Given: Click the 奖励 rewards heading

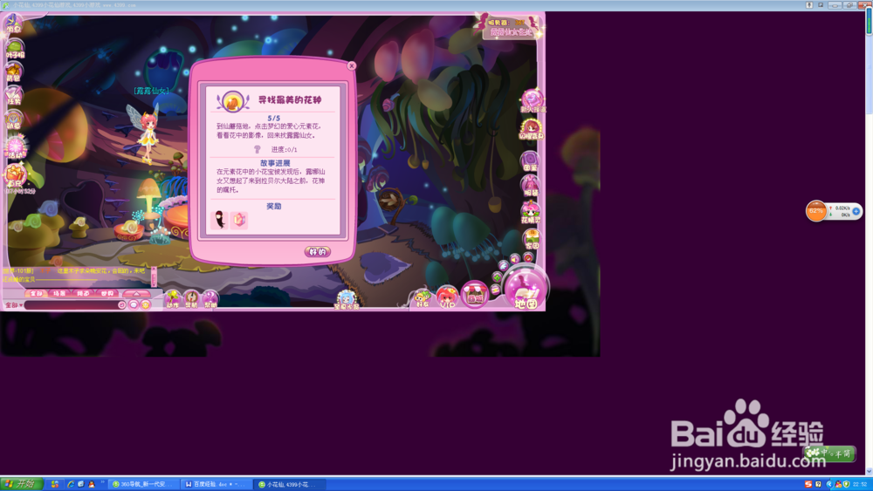Looking at the screenshot, I should tap(273, 206).
